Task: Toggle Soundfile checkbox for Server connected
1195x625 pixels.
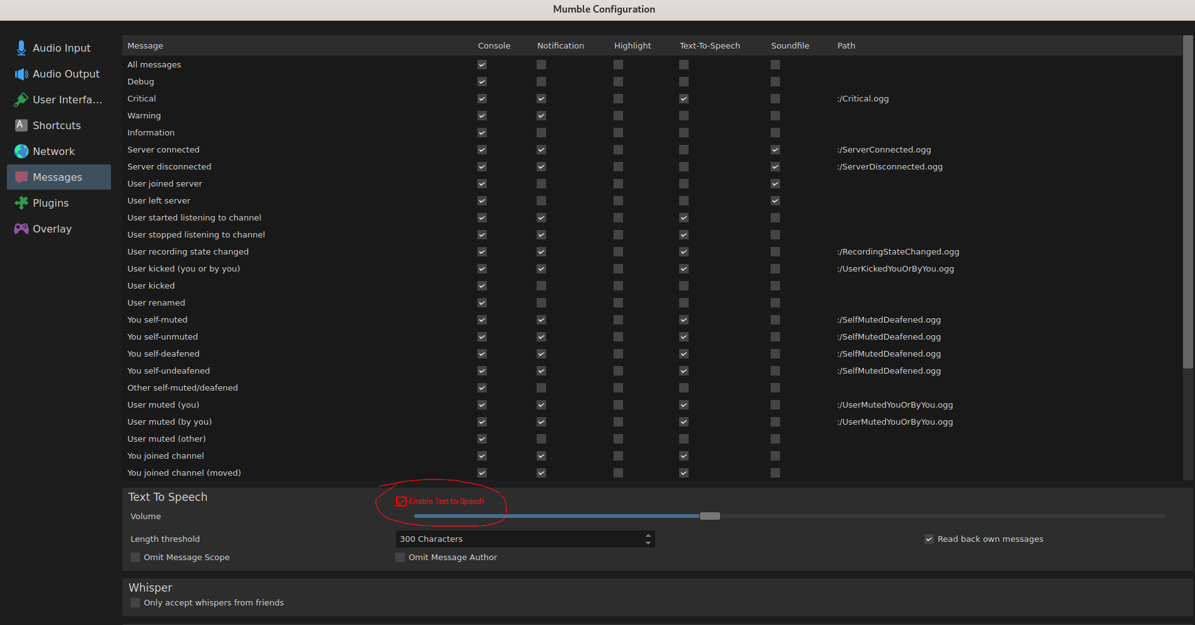Action: tap(775, 149)
